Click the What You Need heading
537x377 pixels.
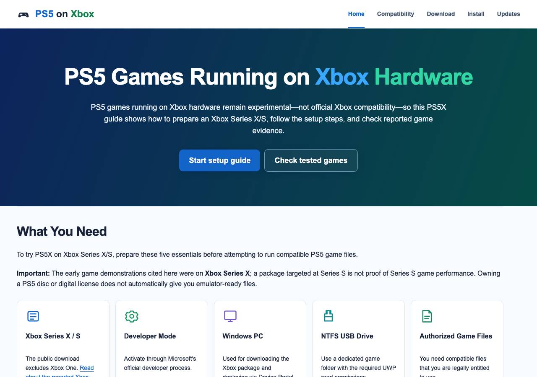(x=62, y=231)
